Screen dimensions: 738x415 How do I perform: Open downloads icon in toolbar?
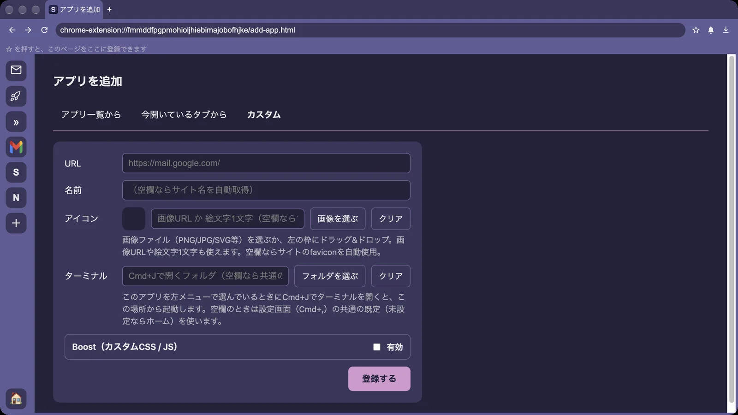(x=726, y=30)
